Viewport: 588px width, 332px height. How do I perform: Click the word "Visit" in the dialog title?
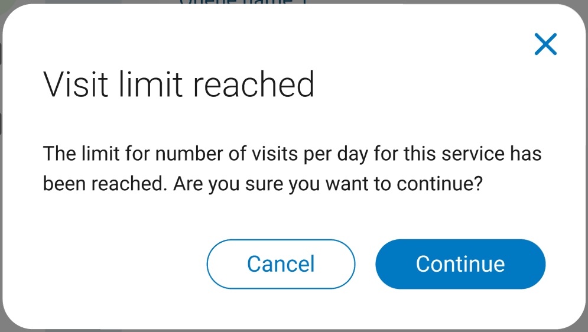click(76, 84)
